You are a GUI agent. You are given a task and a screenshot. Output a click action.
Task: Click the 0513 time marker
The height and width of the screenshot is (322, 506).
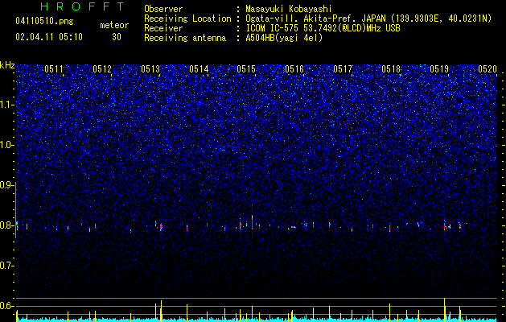click(x=150, y=69)
